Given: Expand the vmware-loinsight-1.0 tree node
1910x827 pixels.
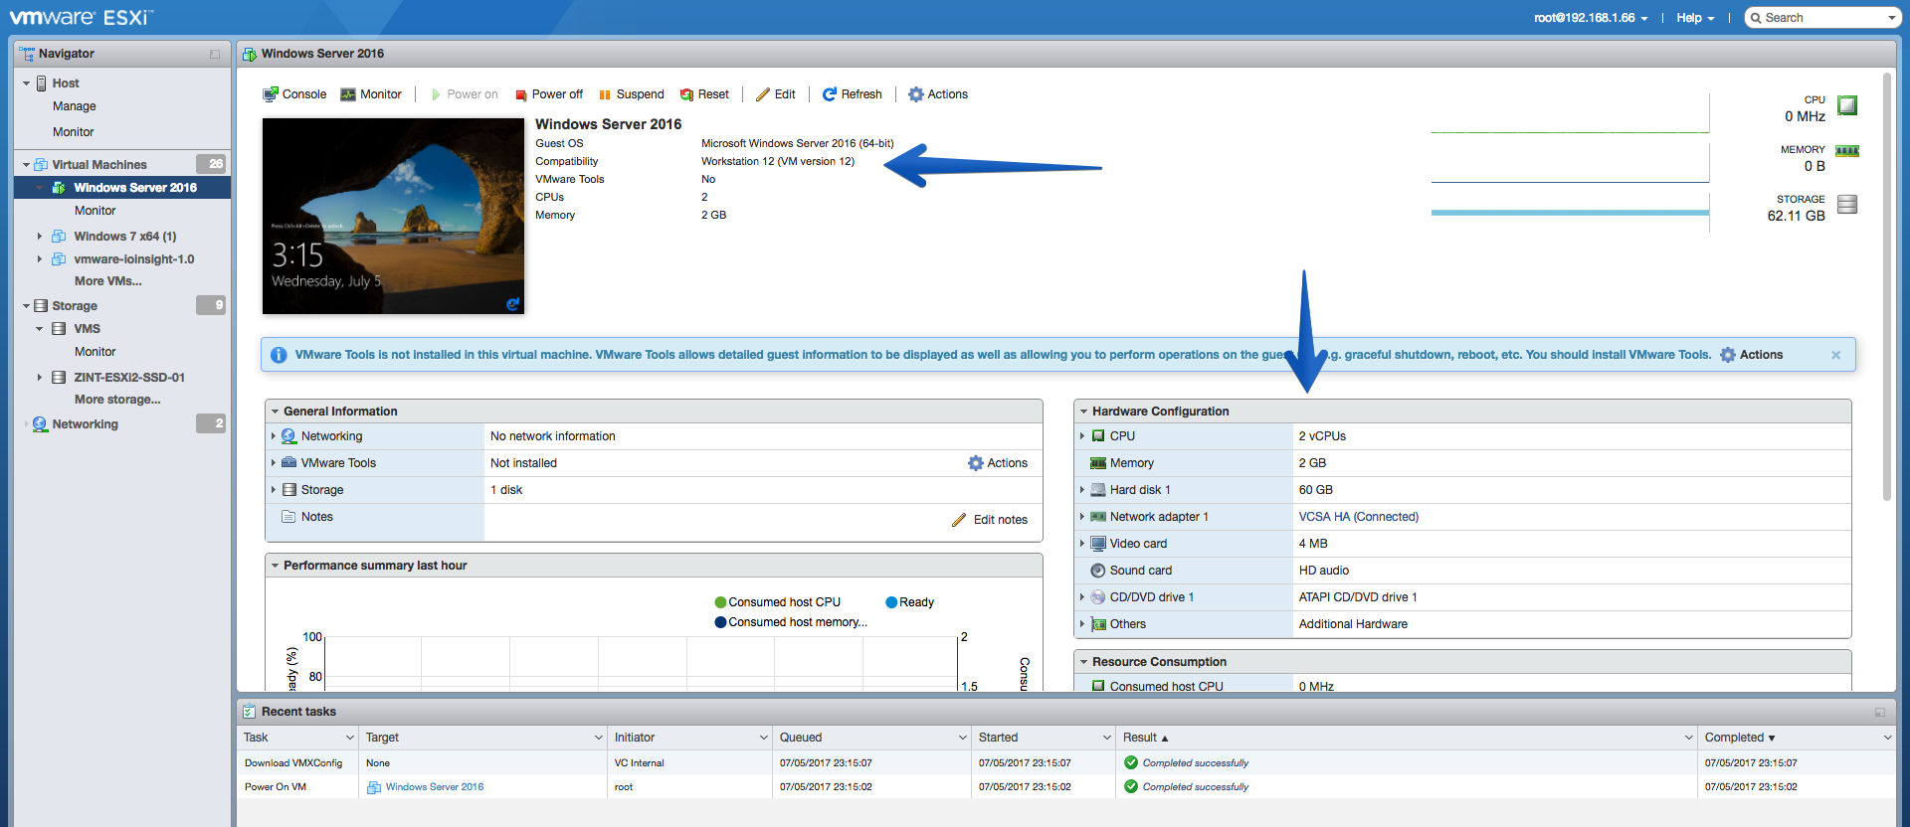Looking at the screenshot, I should (x=40, y=259).
